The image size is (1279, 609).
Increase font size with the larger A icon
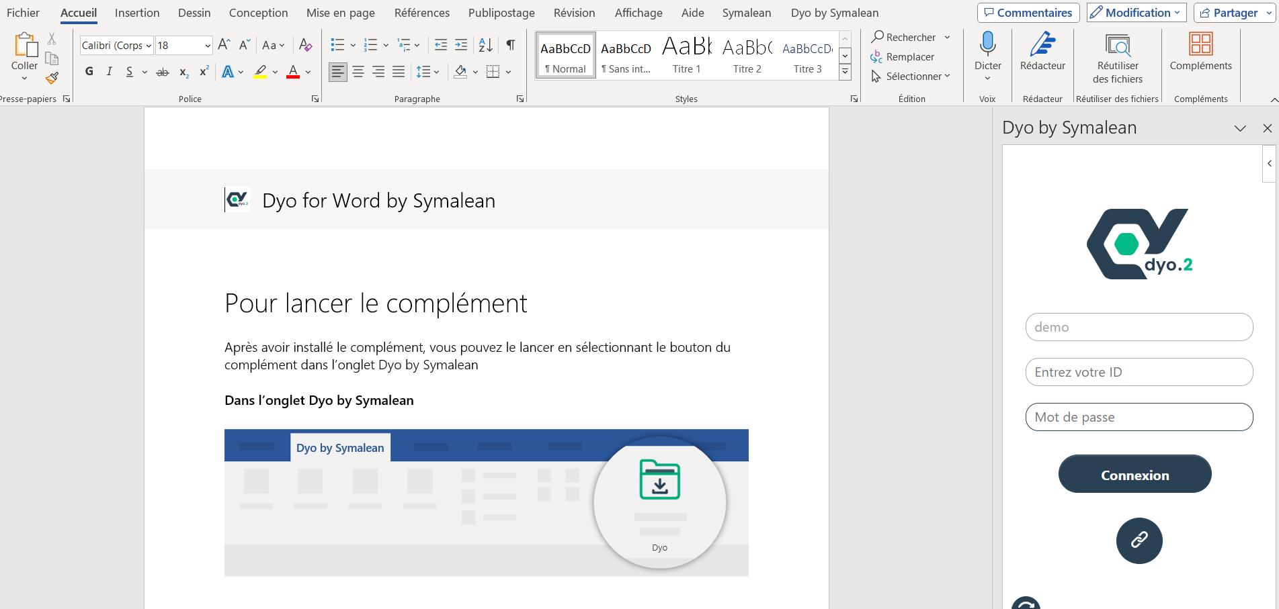[x=224, y=45]
